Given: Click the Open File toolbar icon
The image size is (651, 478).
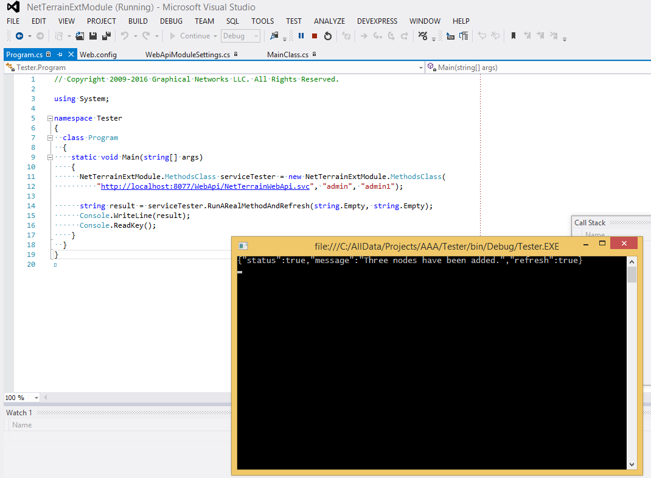Looking at the screenshot, I should click(x=80, y=36).
